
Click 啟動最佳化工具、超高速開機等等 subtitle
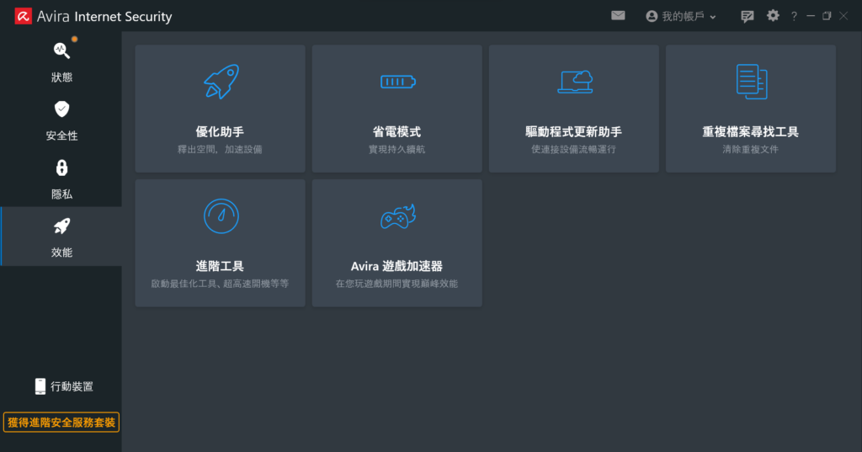(220, 283)
